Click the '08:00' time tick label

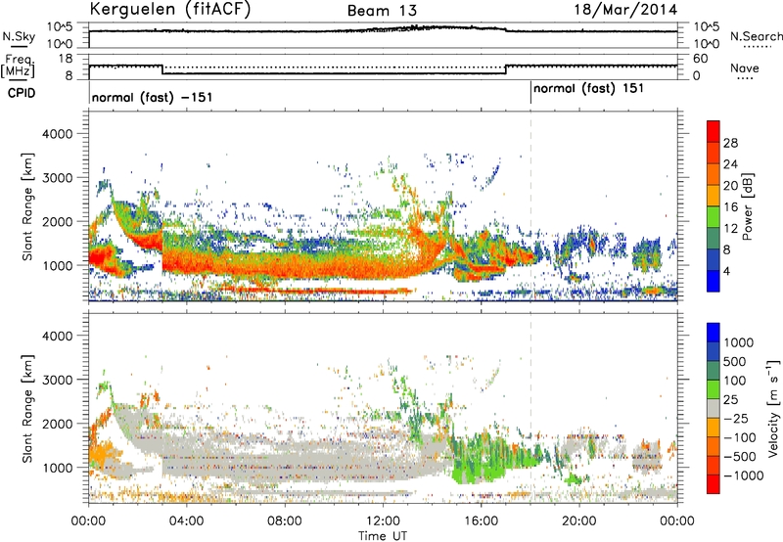tap(285, 521)
